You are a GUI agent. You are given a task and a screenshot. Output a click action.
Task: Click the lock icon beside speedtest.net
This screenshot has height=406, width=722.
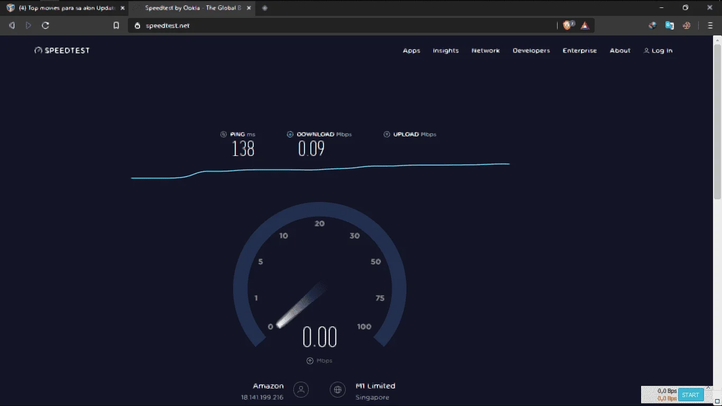[137, 25]
